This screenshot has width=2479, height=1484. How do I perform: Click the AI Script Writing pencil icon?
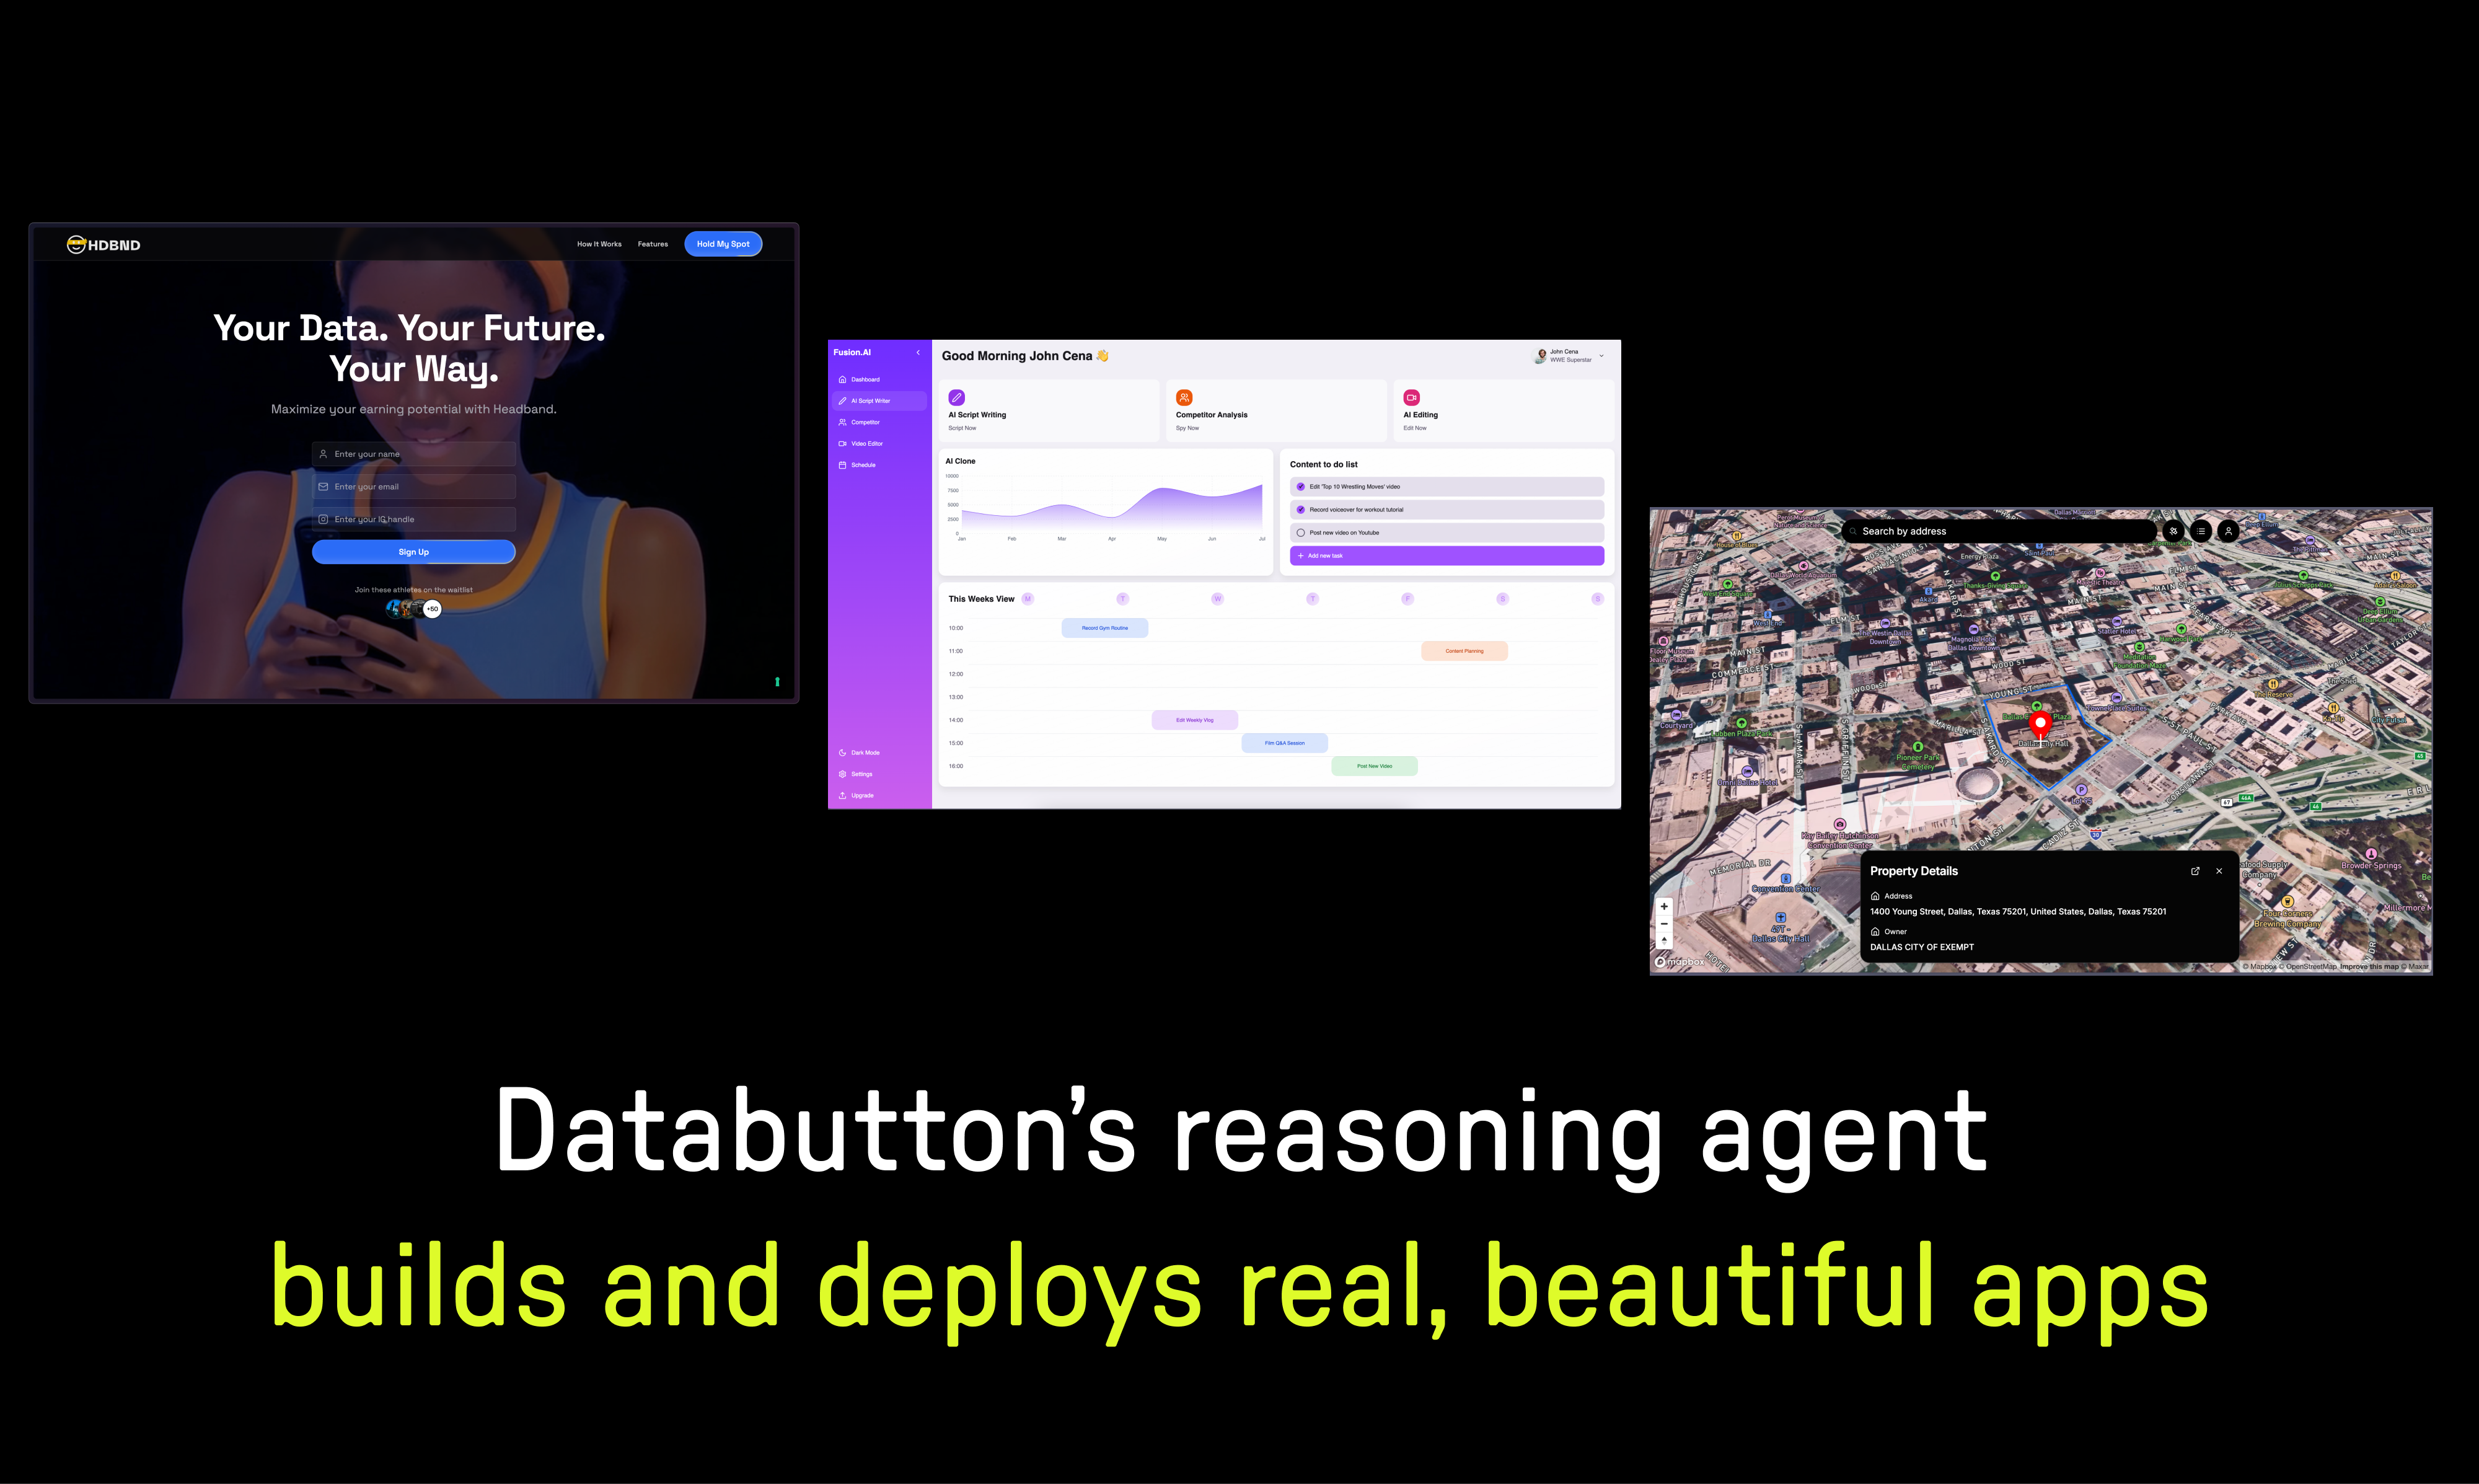(957, 397)
